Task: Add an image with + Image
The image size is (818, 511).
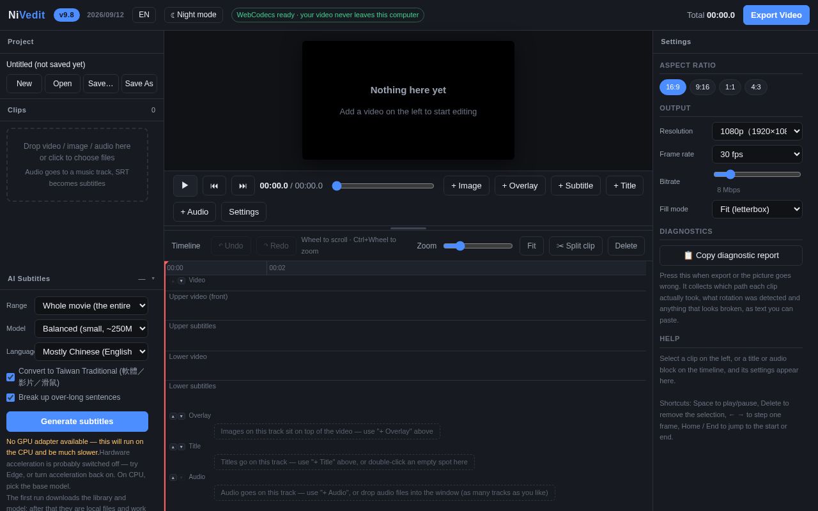Action: (x=467, y=185)
